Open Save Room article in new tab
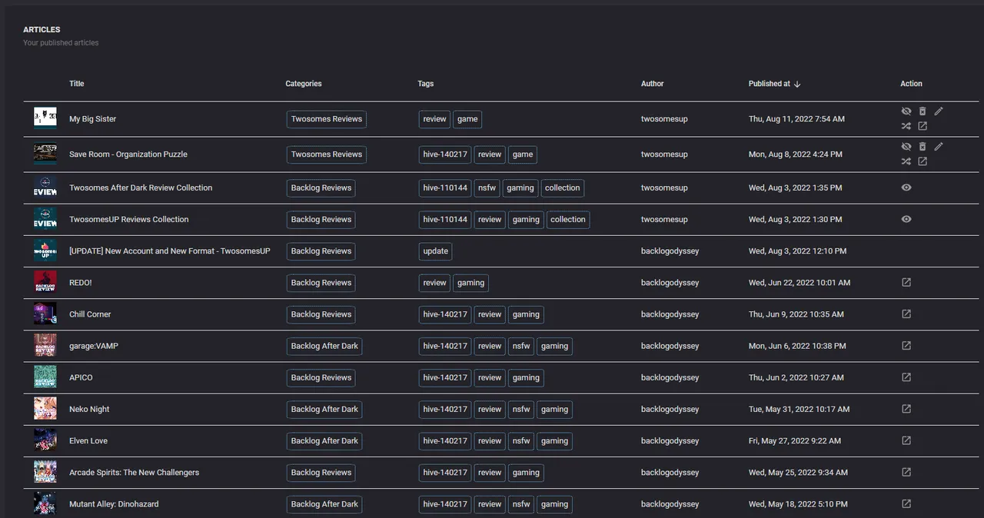The width and height of the screenshot is (984, 518). [922, 161]
